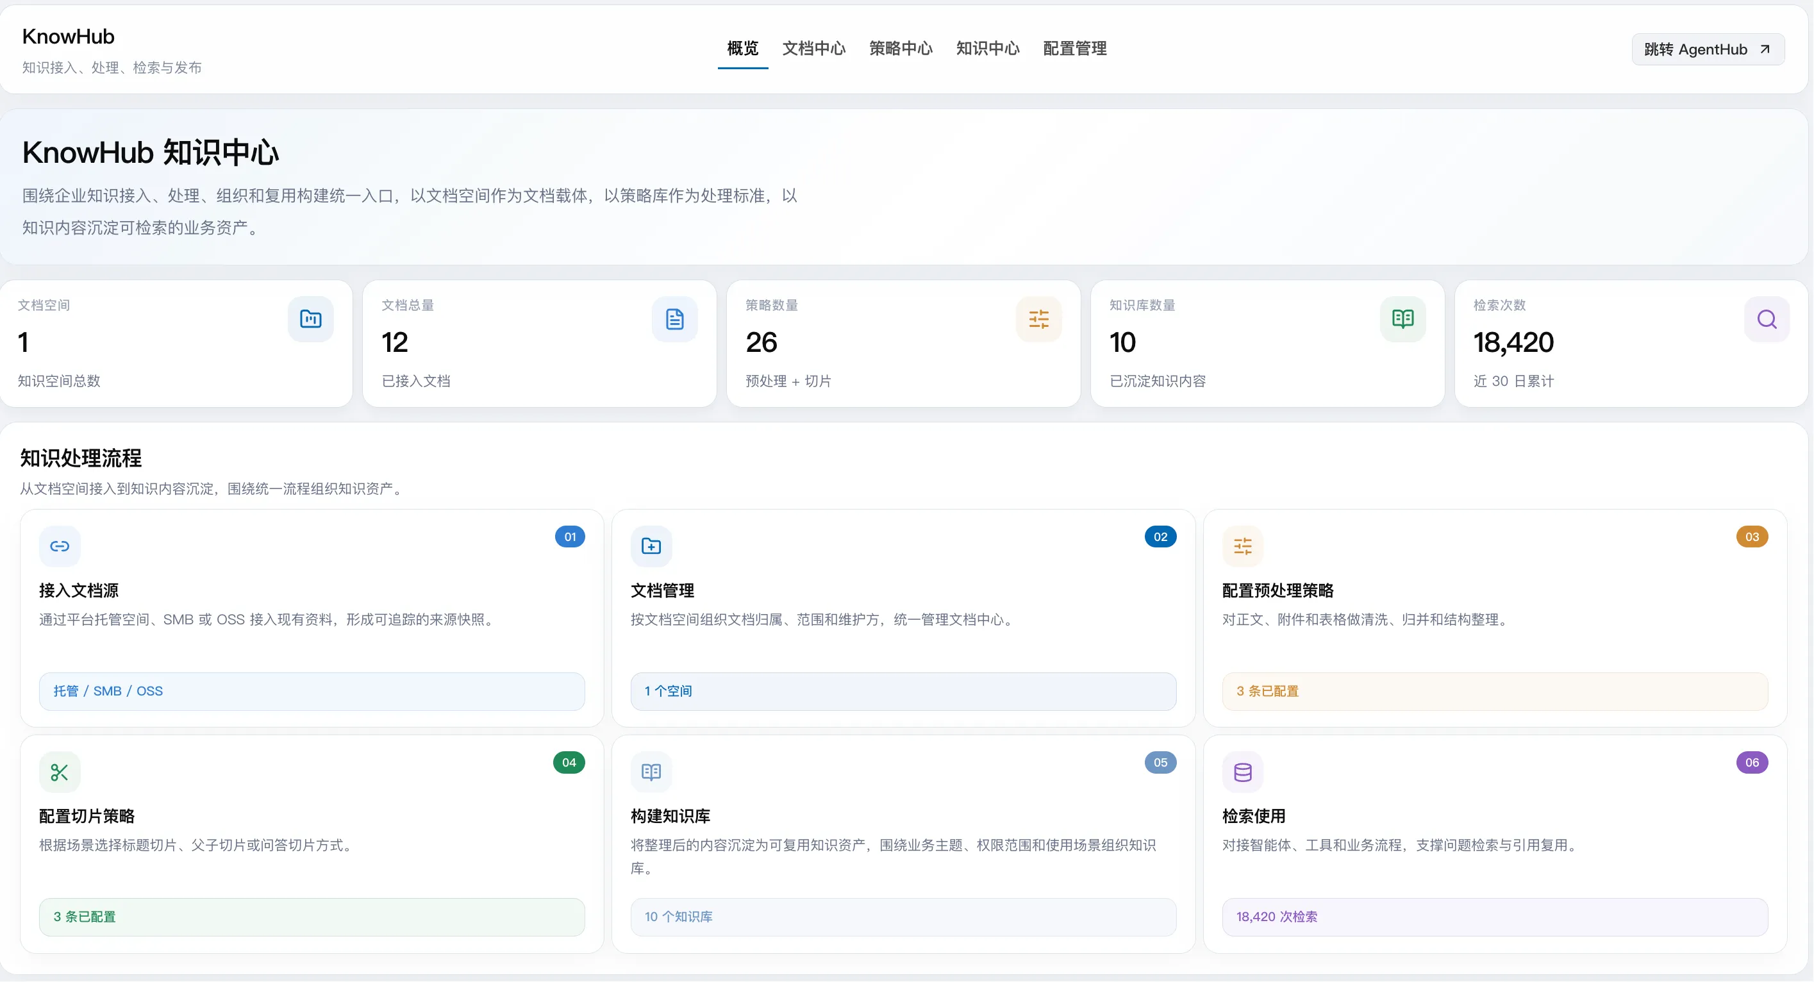Switch to the 文档中心 tab
The height and width of the screenshot is (982, 1814).
tap(814, 49)
